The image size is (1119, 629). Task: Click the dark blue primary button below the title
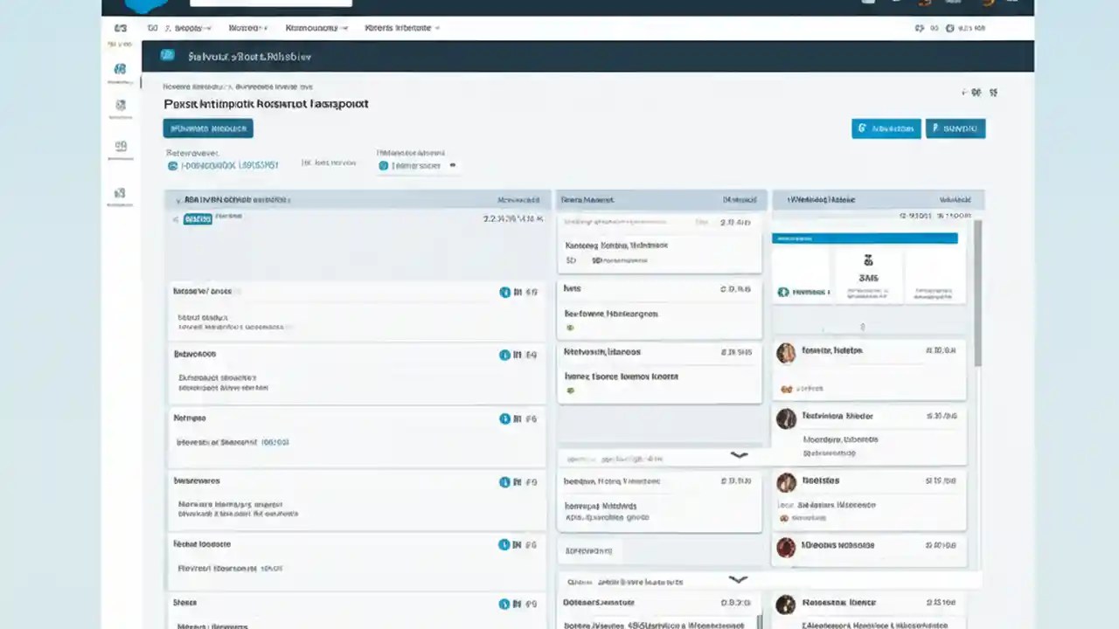(x=207, y=128)
